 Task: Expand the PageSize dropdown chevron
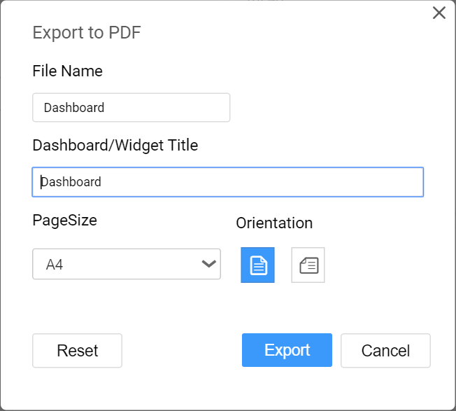coord(209,264)
